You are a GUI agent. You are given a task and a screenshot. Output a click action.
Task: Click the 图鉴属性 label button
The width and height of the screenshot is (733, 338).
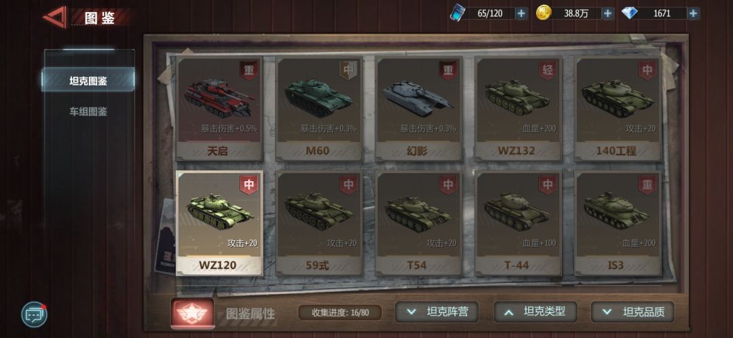(250, 314)
